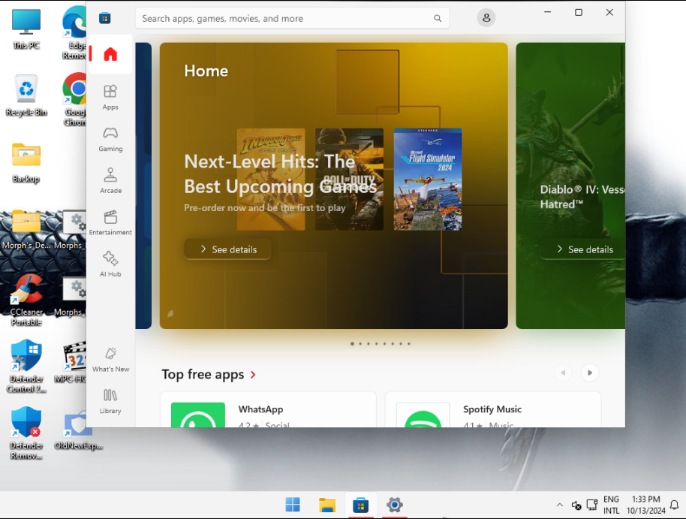Show hidden system tray icons
Image resolution: width=686 pixels, height=519 pixels.
[560, 505]
